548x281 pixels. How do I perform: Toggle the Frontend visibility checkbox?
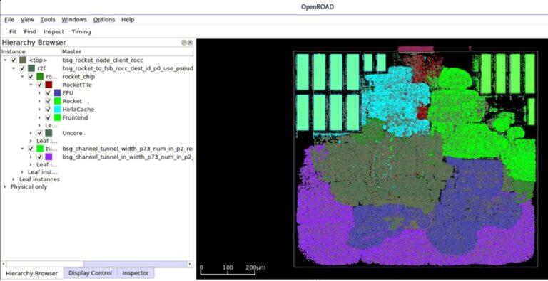49,117
